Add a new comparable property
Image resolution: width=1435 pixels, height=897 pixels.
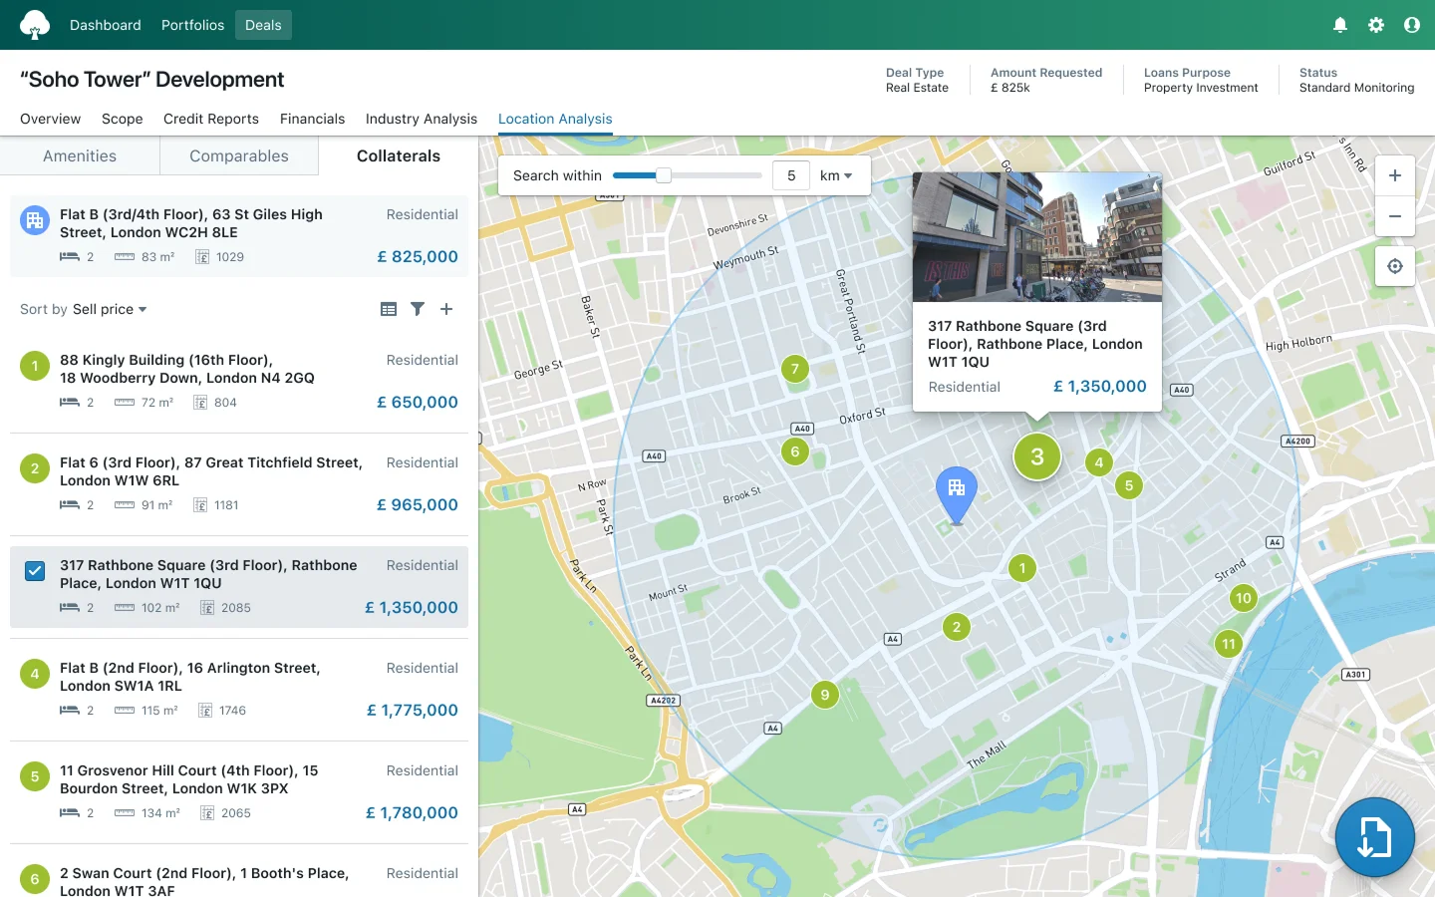[x=446, y=309]
